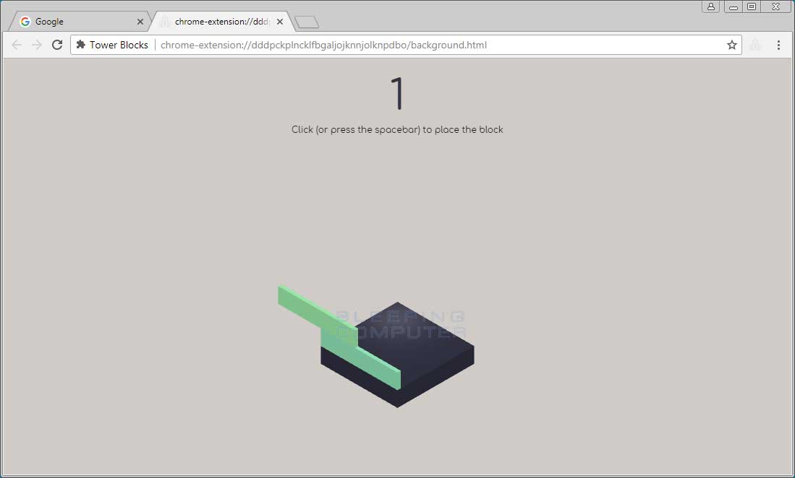
Task: Close the Google tab
Action: [x=140, y=21]
